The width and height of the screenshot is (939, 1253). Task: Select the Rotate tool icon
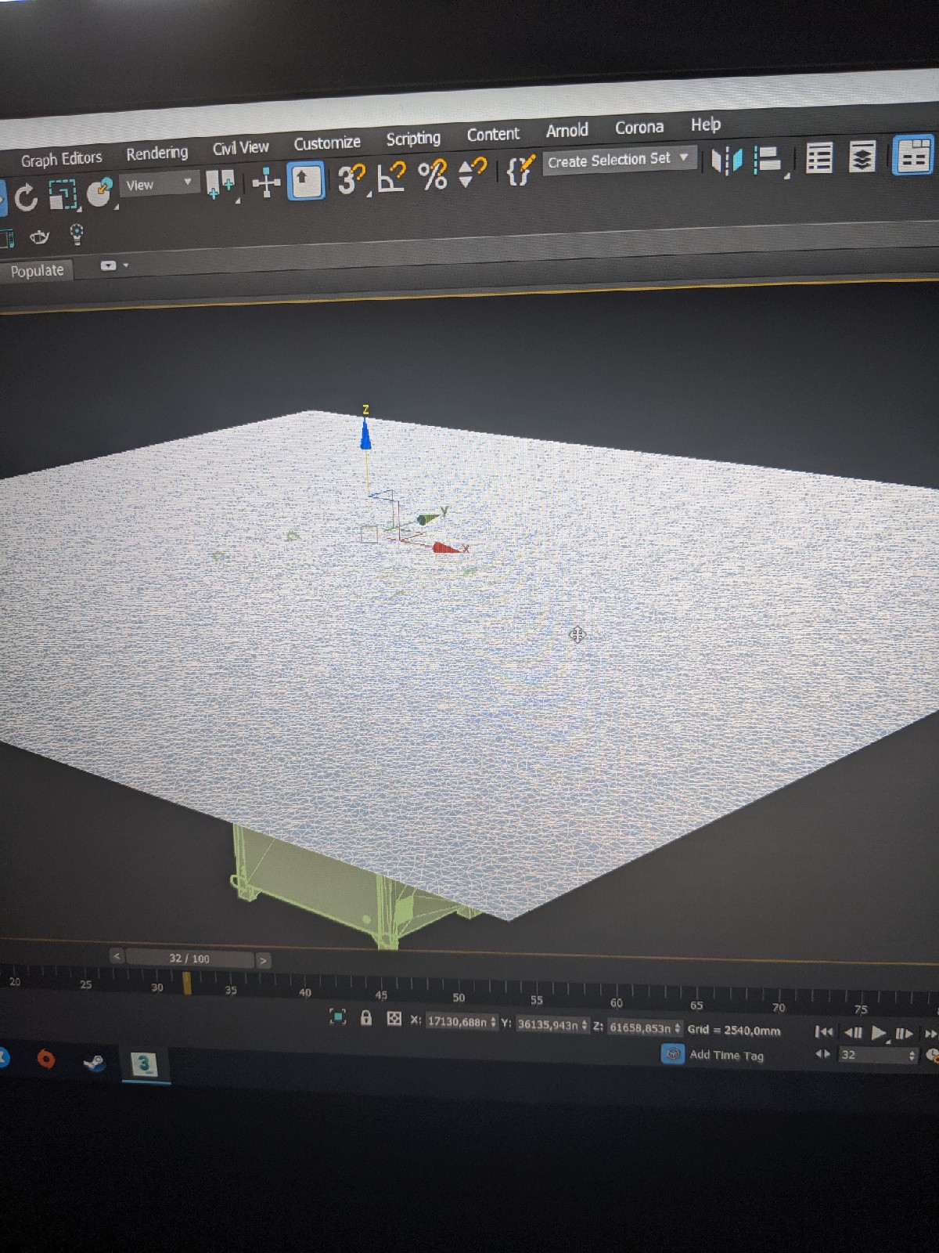coord(26,197)
